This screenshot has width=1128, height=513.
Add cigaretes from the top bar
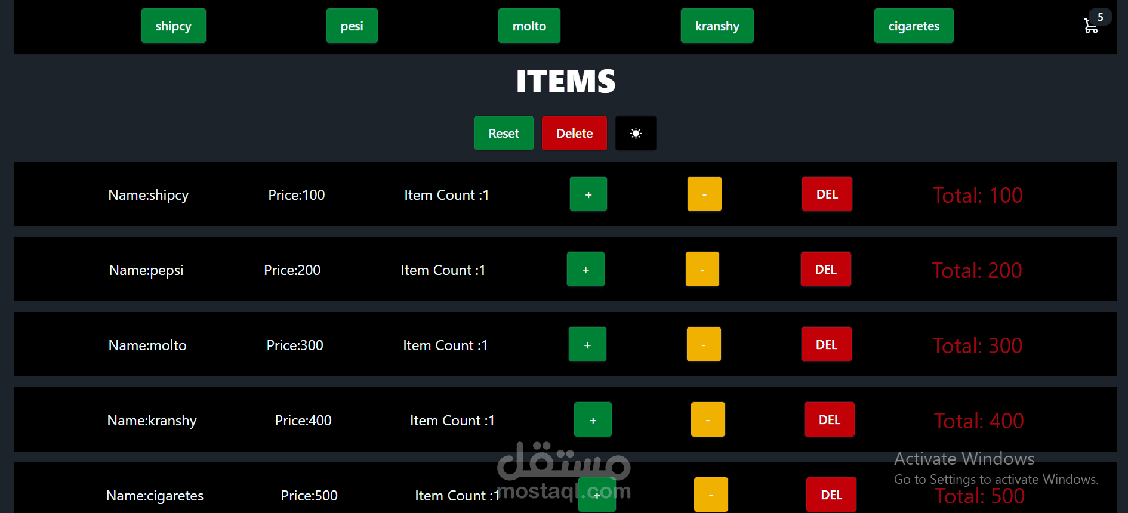click(914, 26)
